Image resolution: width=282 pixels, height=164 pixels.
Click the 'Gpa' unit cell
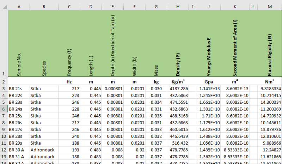209,82
